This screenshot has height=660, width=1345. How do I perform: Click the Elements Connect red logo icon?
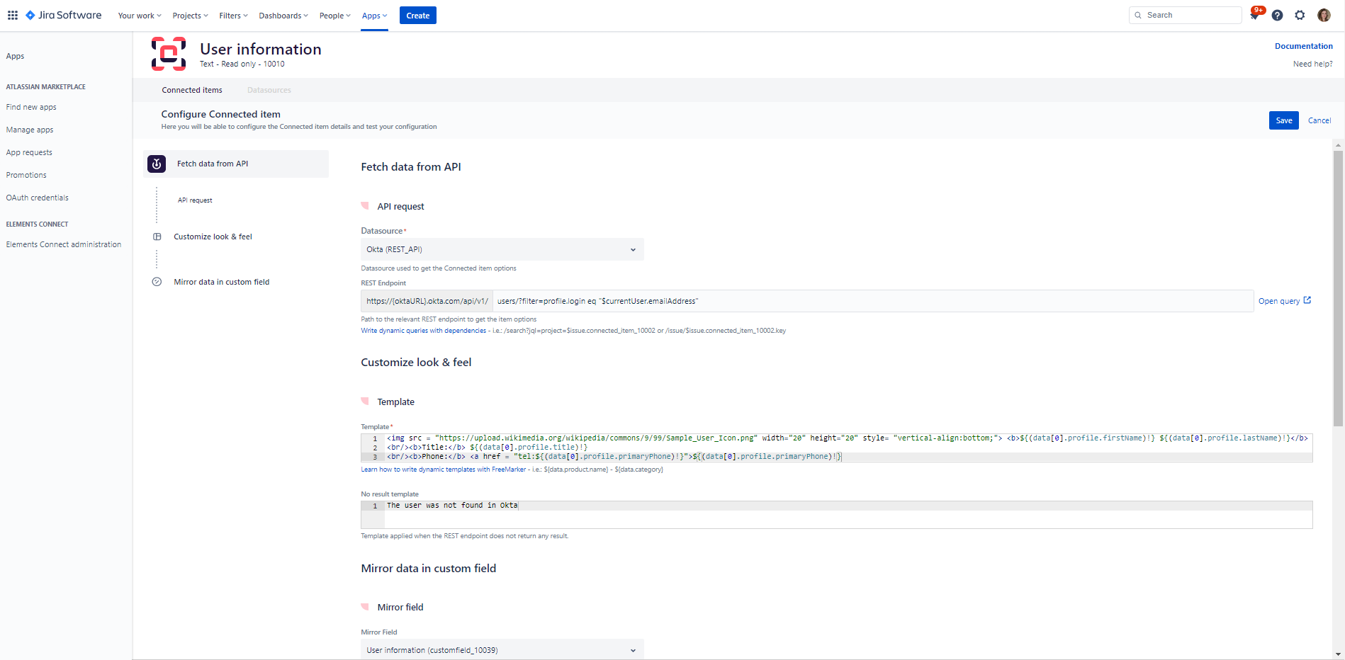tap(168, 53)
